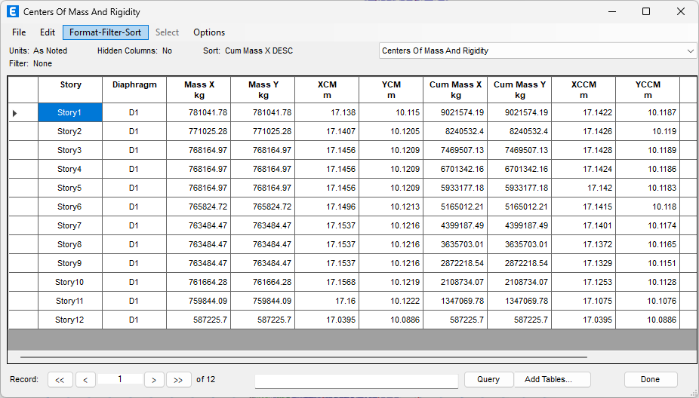
Task: Click Cum Mass X value 7469507.13
Action: click(456, 150)
